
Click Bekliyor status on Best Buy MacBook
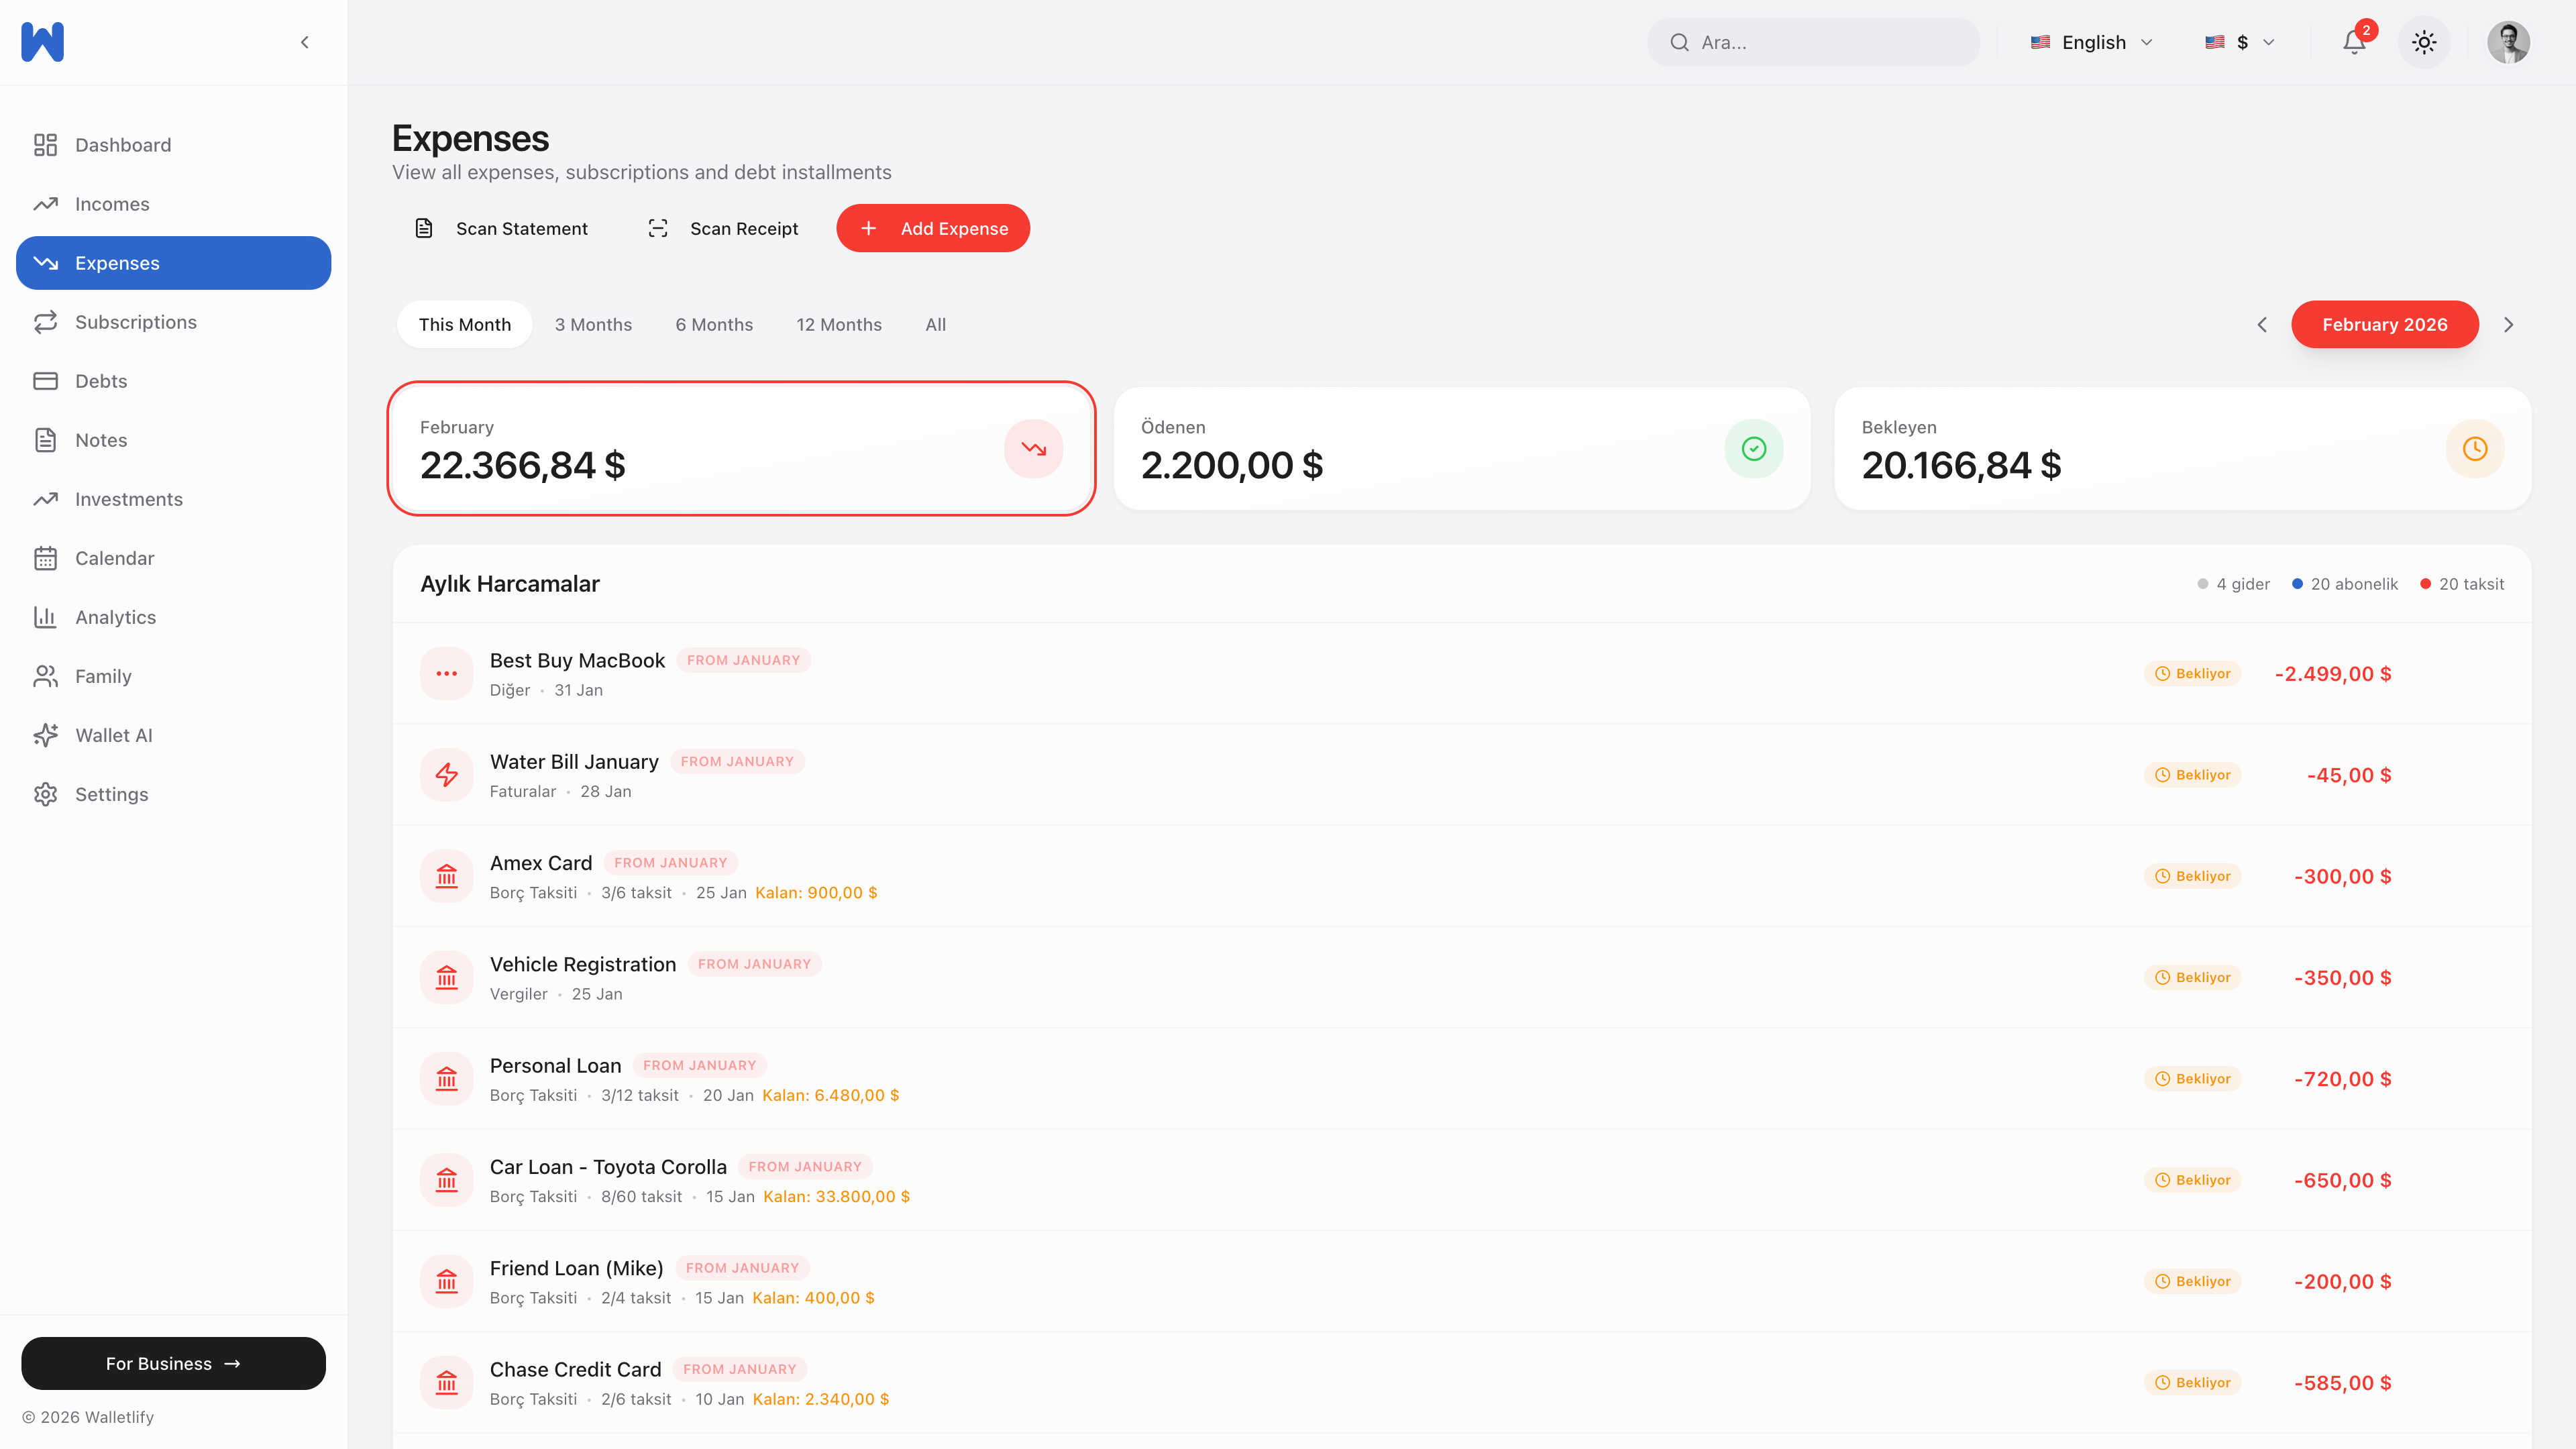[2193, 674]
